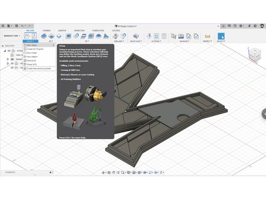
Task: Switch to the INSPECTION tab
Action: 80,31
